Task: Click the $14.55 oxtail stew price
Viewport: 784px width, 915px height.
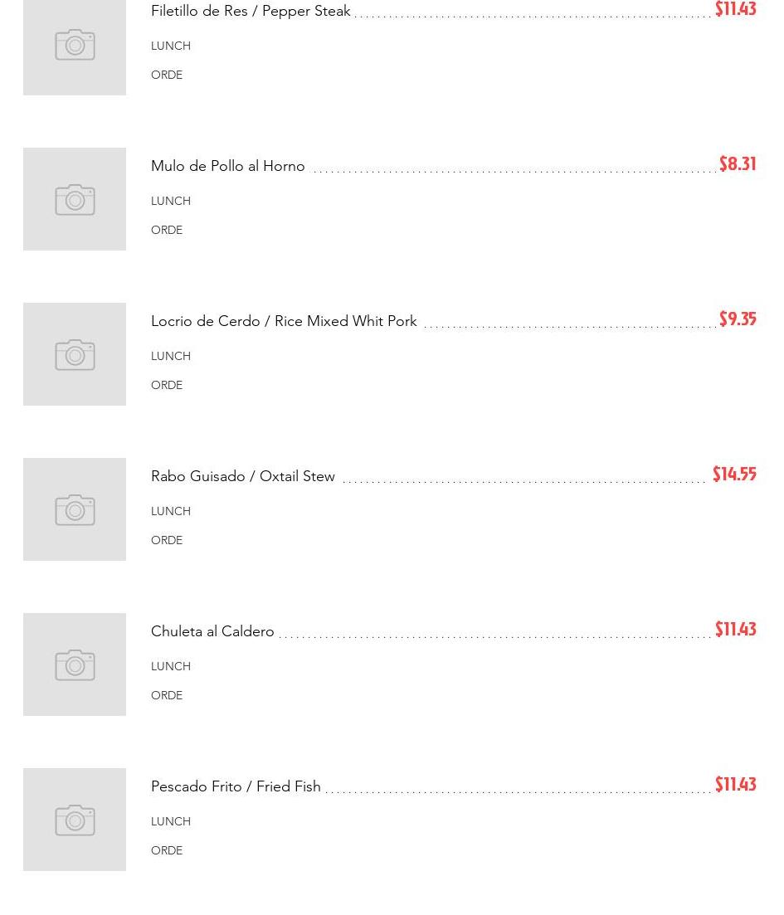Action: pyautogui.click(x=734, y=475)
